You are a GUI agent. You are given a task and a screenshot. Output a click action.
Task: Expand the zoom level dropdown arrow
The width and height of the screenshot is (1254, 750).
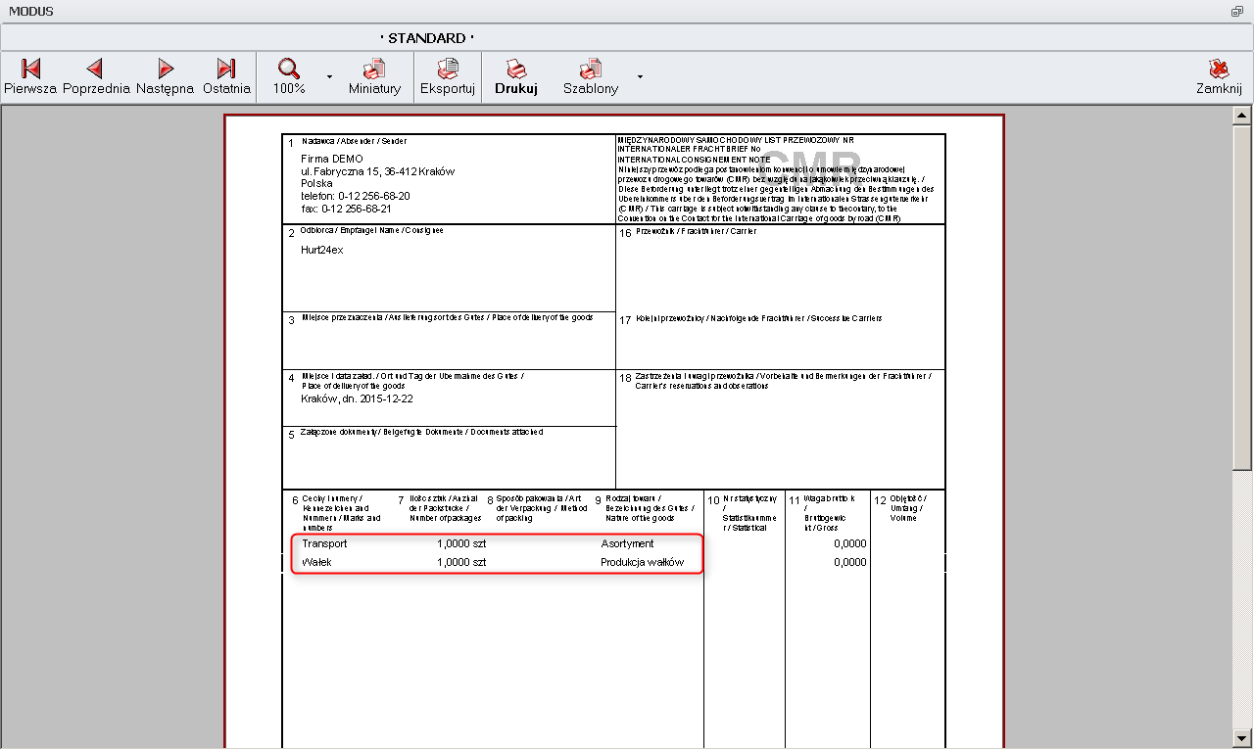(x=329, y=76)
